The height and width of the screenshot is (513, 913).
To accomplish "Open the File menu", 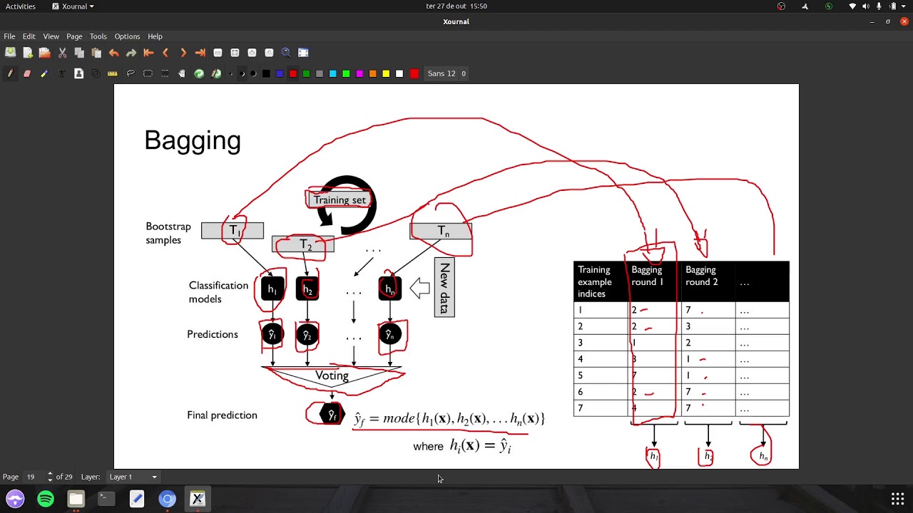I will 9,36.
